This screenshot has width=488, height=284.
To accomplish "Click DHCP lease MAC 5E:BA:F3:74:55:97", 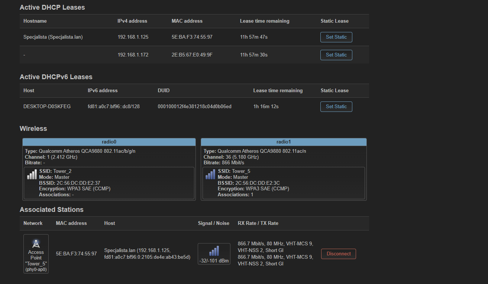I will click(192, 37).
